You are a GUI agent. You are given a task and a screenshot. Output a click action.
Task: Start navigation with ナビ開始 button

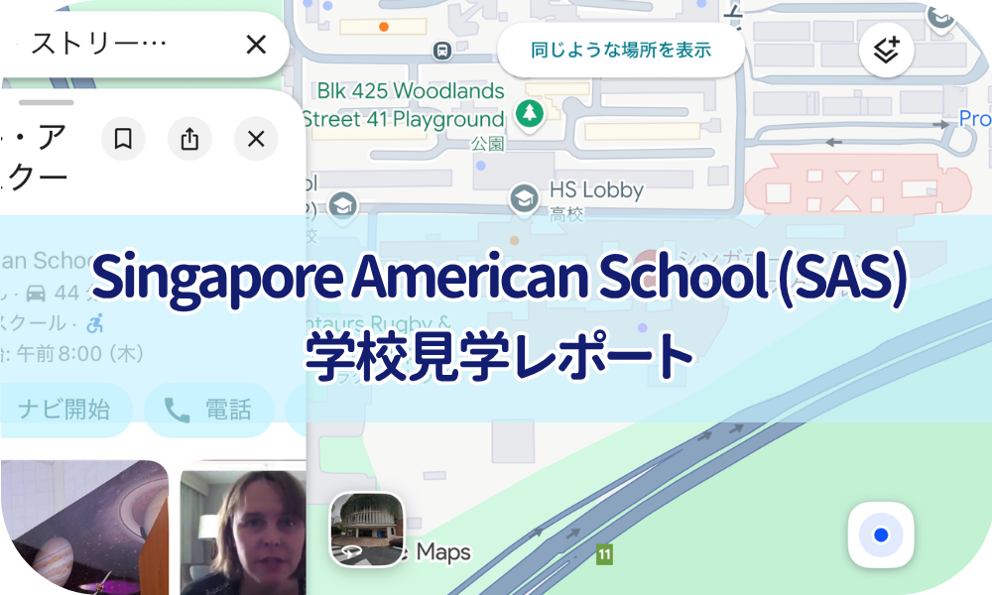click(x=63, y=410)
